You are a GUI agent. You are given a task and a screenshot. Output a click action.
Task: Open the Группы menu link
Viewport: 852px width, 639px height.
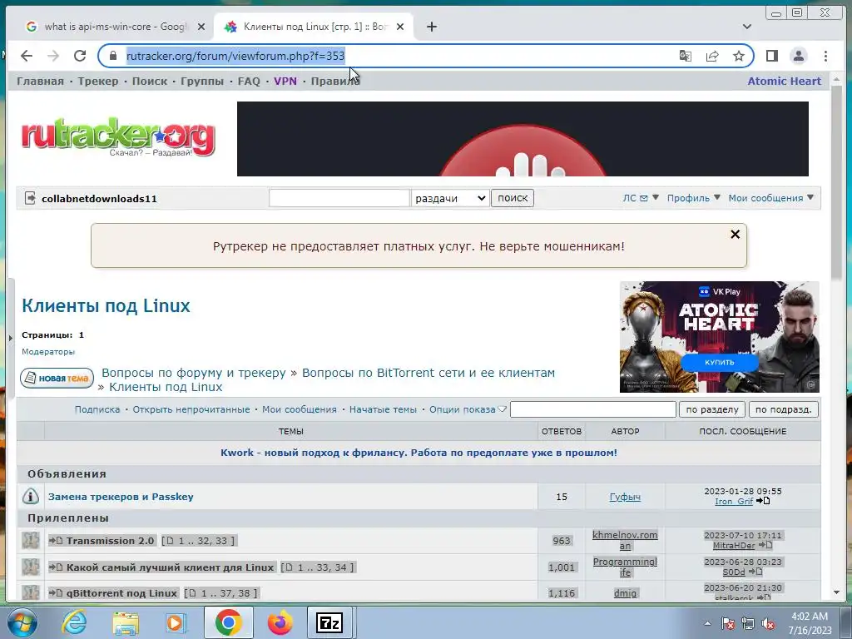tap(202, 82)
